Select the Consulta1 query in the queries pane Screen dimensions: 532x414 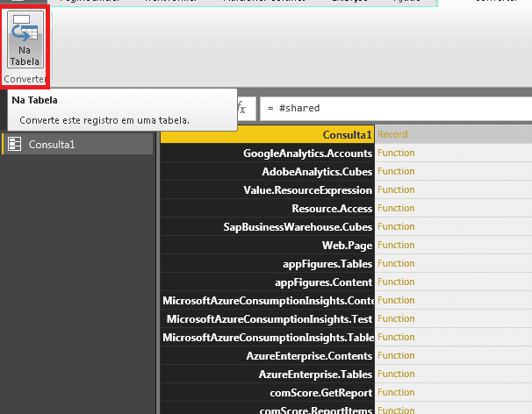point(77,145)
